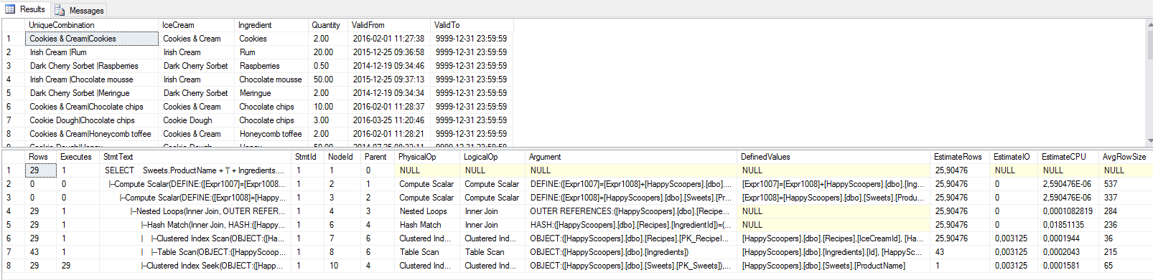Click the AvgRowSize column header
The image size is (1153, 280).
coord(1126,157)
